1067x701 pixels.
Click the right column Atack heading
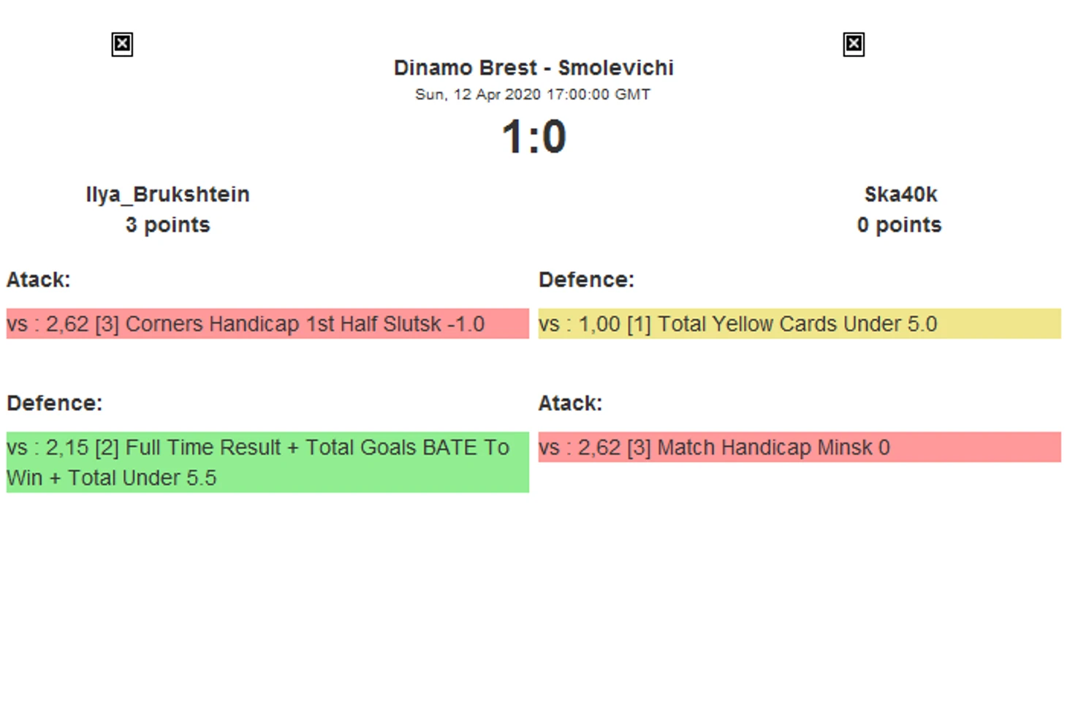pyautogui.click(x=570, y=403)
